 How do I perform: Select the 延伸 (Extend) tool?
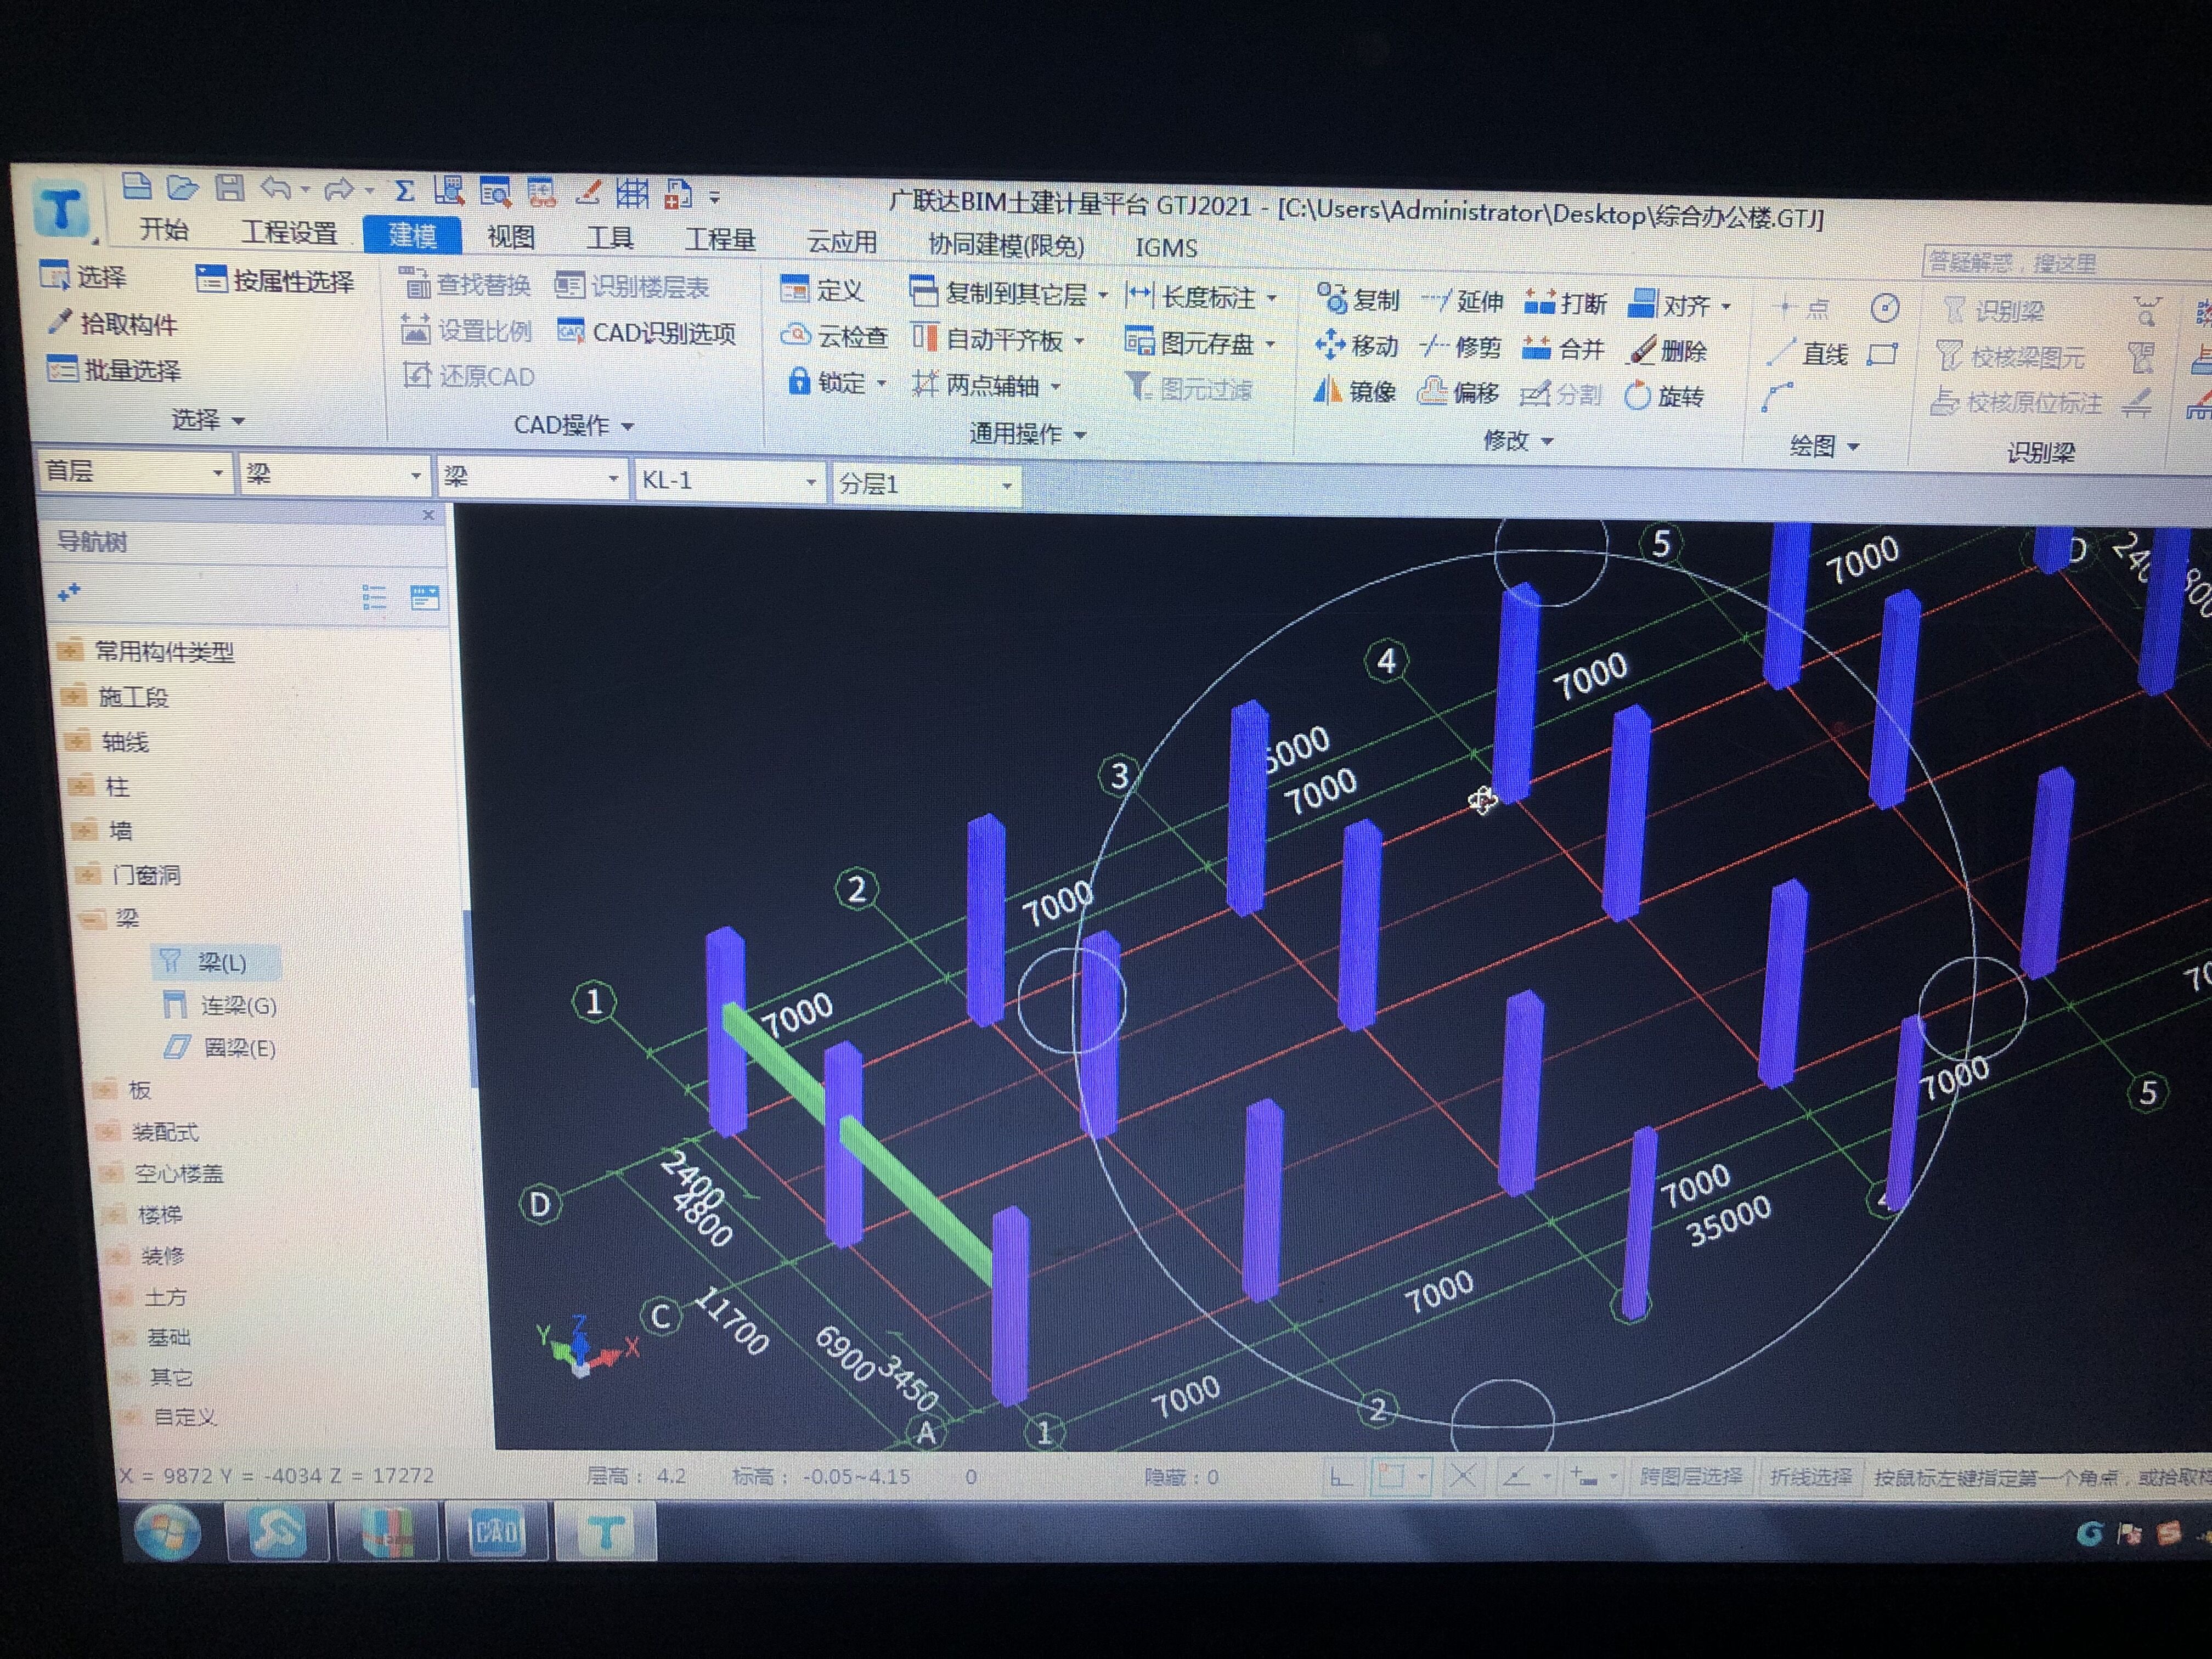[1462, 301]
